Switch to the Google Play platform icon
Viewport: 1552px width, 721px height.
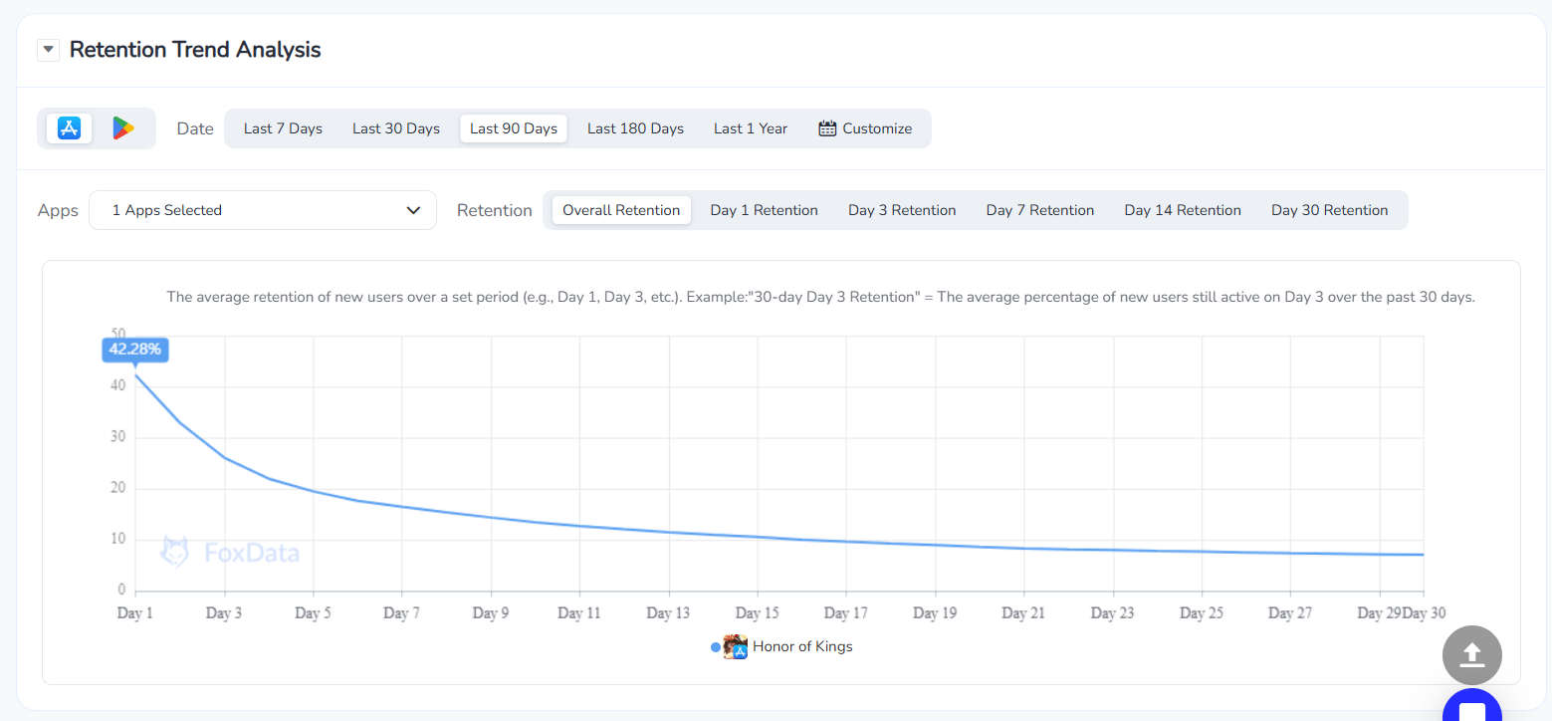pos(122,128)
